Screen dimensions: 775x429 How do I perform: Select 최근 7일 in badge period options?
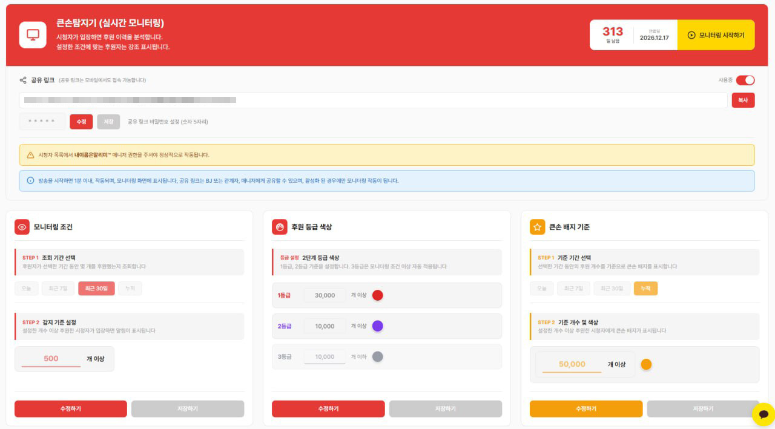tap(573, 289)
